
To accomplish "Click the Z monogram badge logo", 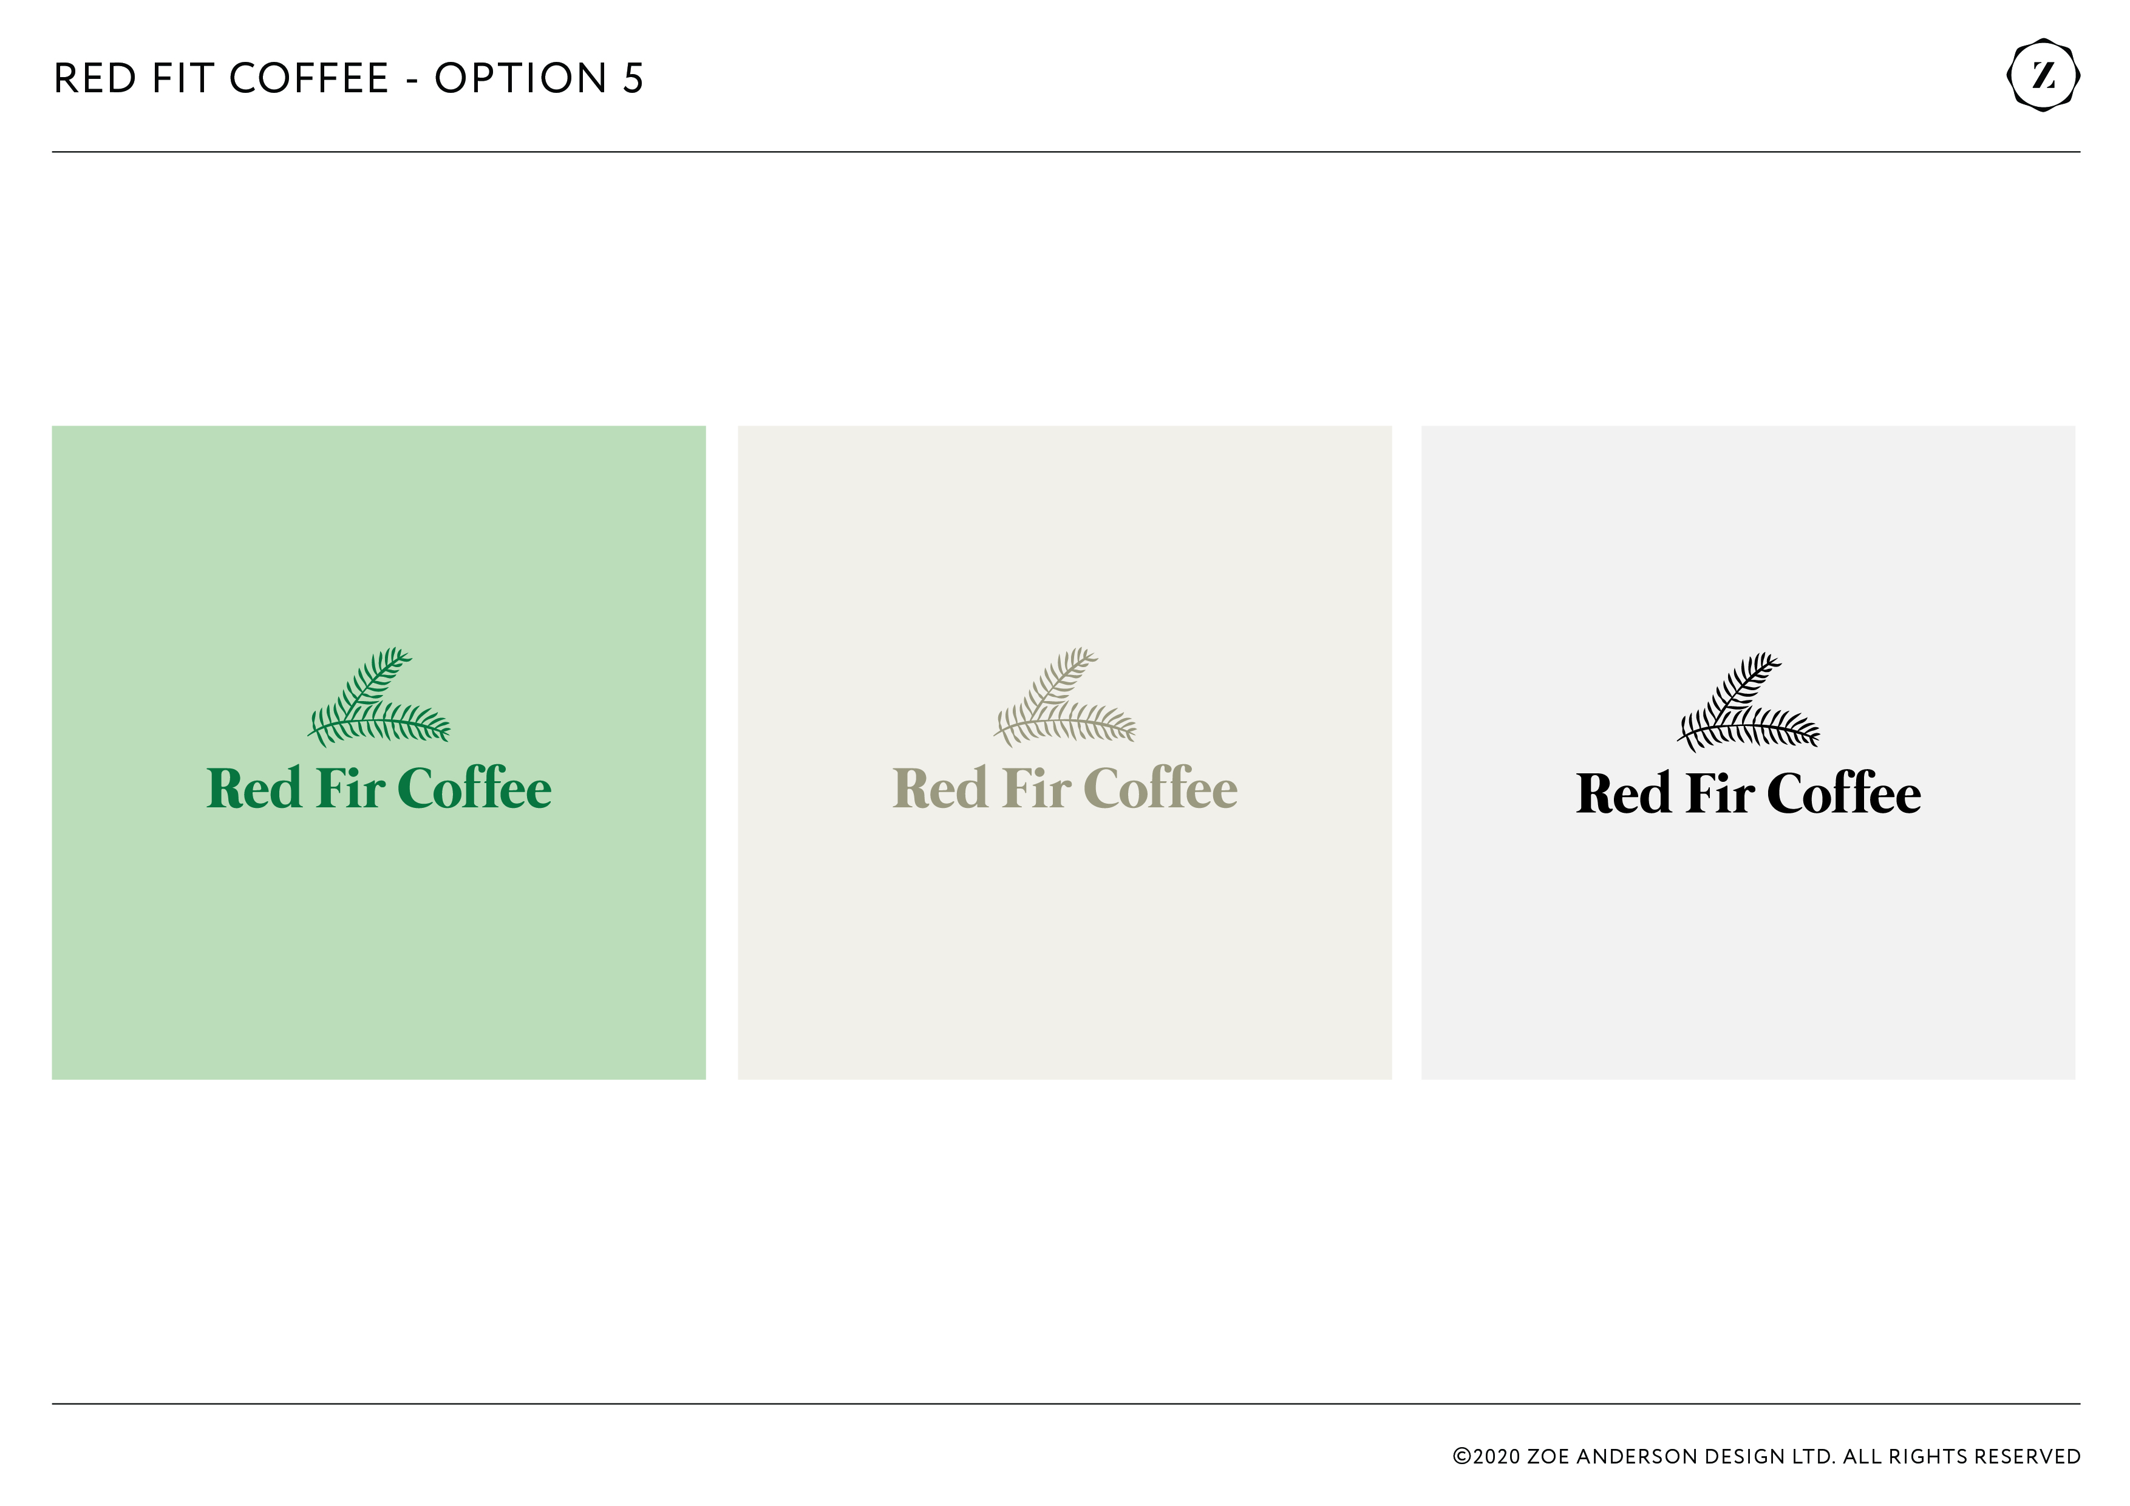I will tap(2043, 75).
